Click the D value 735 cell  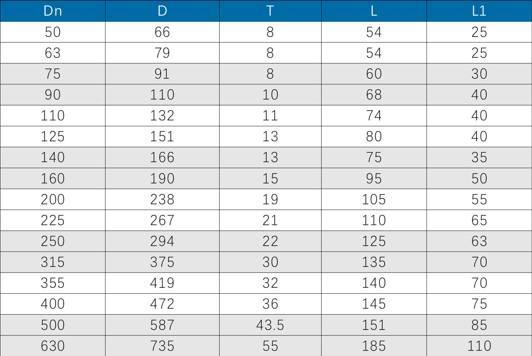click(162, 346)
